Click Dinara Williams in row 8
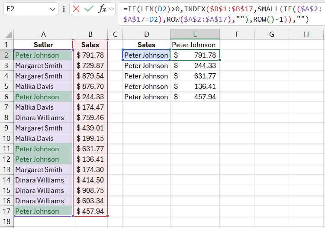 [x=43, y=117]
